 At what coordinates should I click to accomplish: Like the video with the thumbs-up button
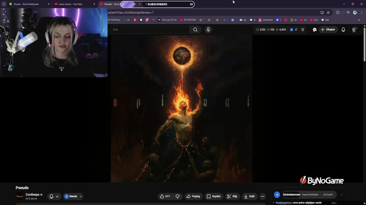(165, 196)
